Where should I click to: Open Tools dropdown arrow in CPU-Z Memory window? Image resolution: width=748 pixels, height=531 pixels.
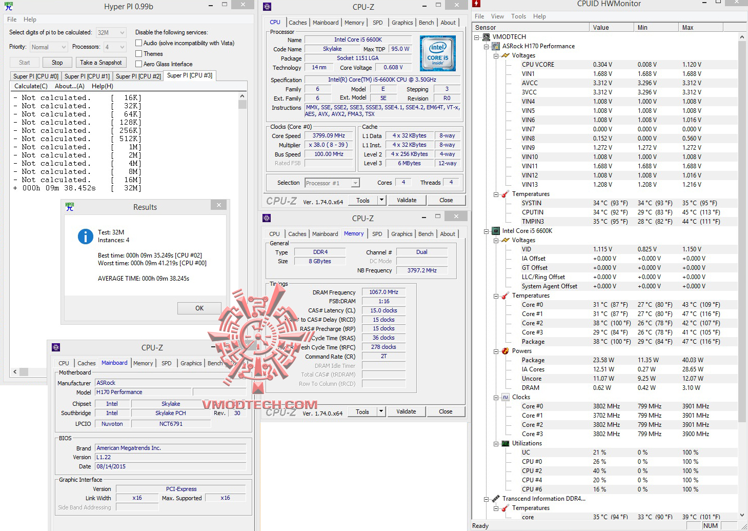(381, 411)
